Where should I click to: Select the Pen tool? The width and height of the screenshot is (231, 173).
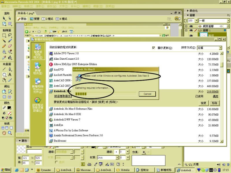pos(10,69)
